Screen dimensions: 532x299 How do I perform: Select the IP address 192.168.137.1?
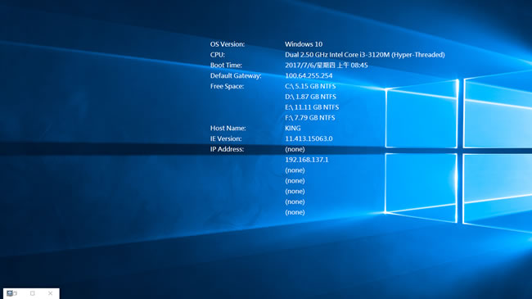pyautogui.click(x=307, y=160)
